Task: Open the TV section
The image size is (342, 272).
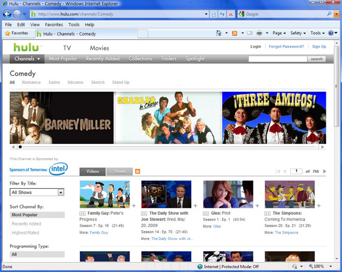Action: pos(67,48)
